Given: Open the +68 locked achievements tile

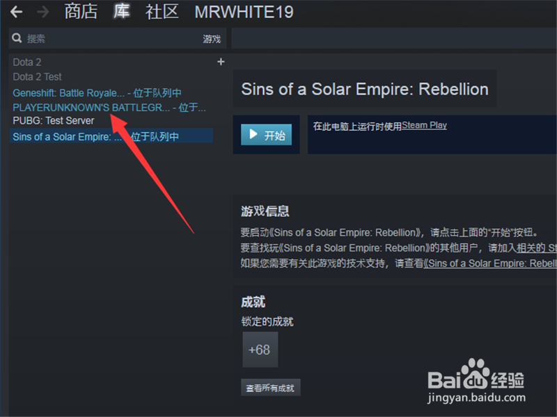Looking at the screenshot, I should point(260,350).
